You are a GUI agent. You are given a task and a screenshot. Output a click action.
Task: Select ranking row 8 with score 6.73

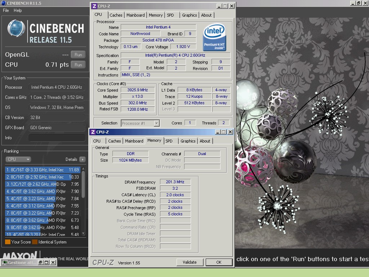tap(43, 220)
